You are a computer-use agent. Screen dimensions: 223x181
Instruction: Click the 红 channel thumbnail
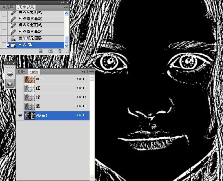pyautogui.click(x=30, y=88)
